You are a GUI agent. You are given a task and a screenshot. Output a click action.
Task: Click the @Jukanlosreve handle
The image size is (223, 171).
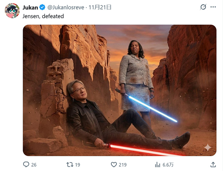[66, 7]
